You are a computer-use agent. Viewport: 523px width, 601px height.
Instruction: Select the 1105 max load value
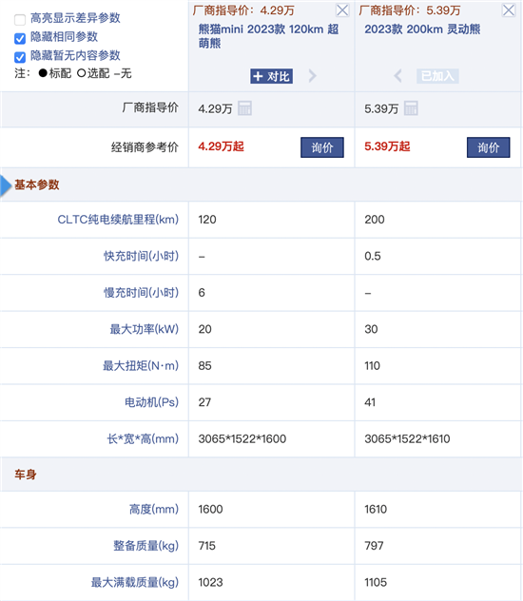tap(376, 583)
